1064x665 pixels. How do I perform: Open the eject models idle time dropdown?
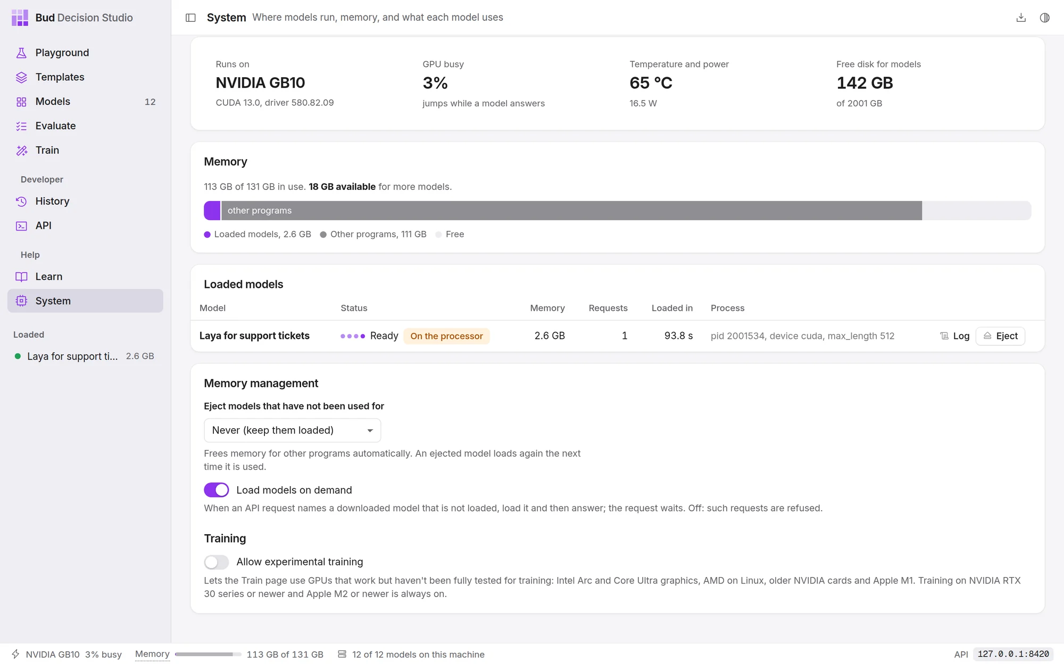pyautogui.click(x=292, y=430)
